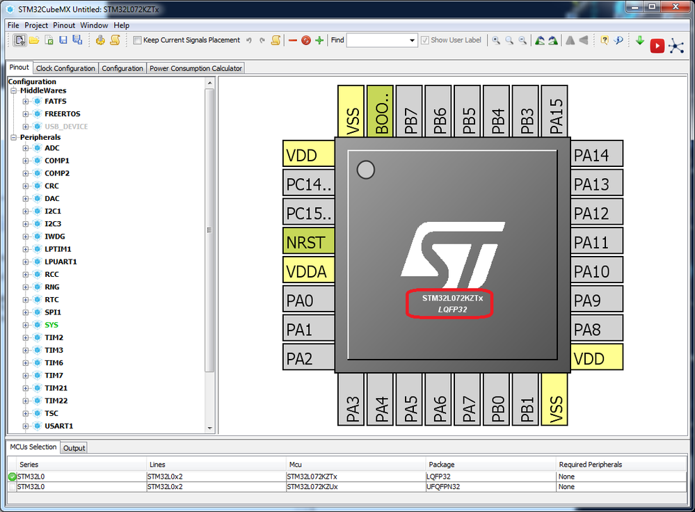Select the STM32L072KZUx row checkbox
Screen dimensions: 695x512
click(12, 487)
